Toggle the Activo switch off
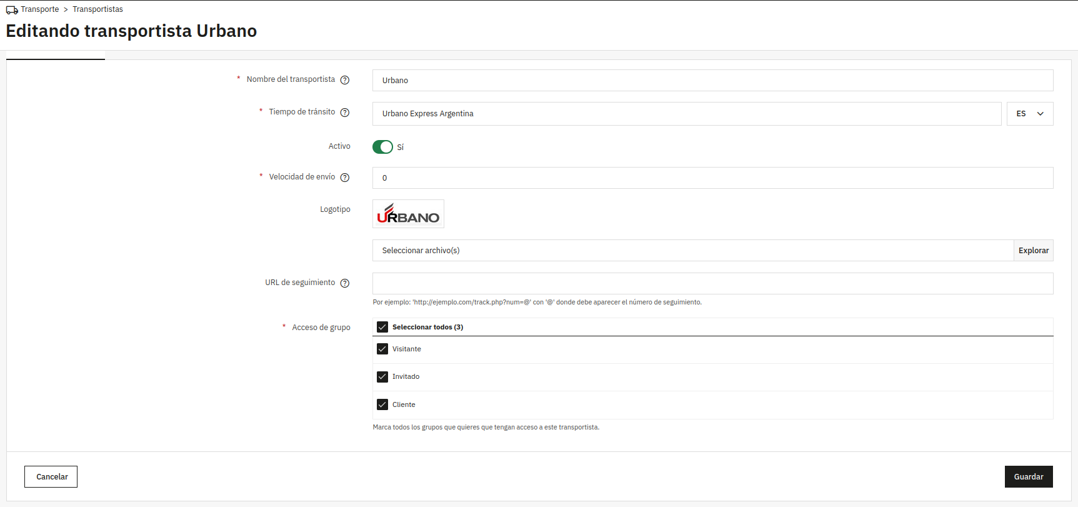This screenshot has width=1078, height=507. 382,147
